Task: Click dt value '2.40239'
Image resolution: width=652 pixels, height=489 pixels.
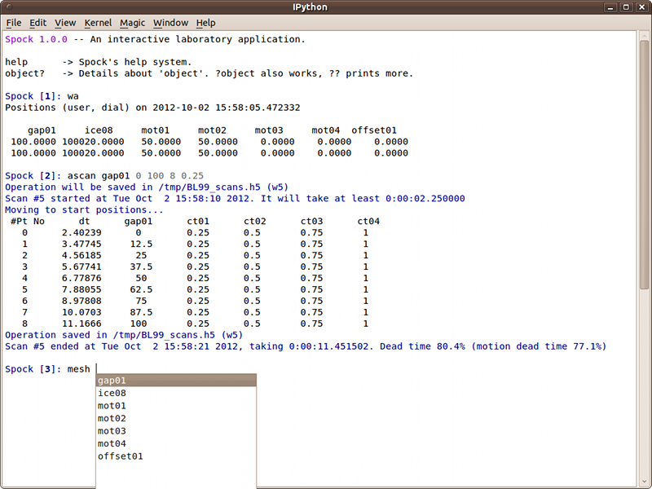Action: tap(81, 232)
